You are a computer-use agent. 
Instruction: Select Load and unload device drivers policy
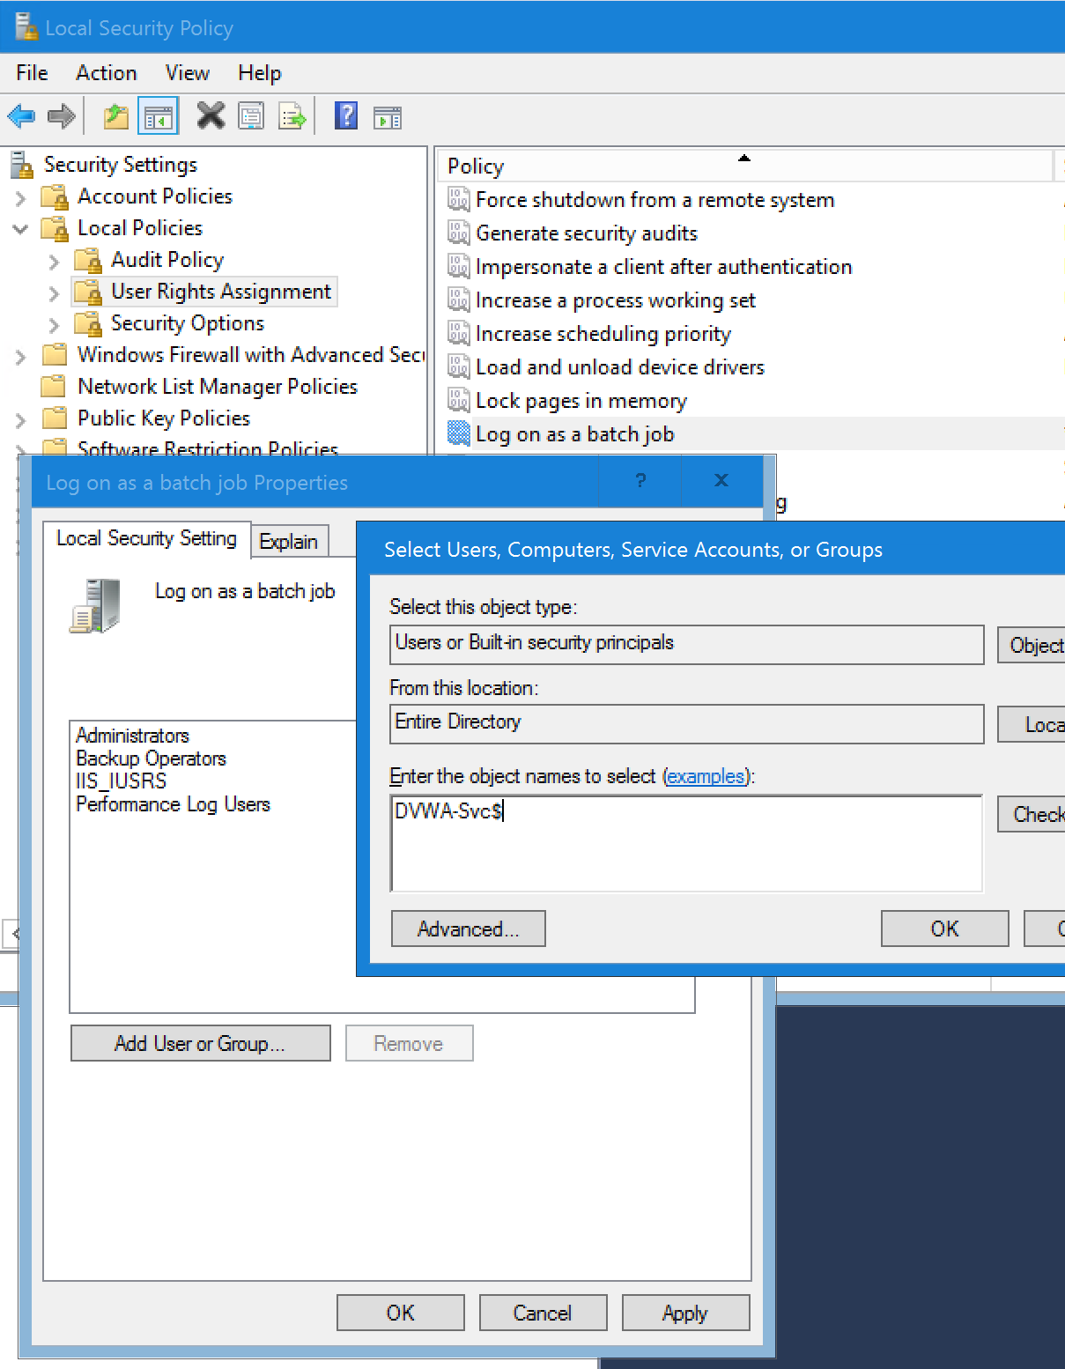[x=620, y=367]
